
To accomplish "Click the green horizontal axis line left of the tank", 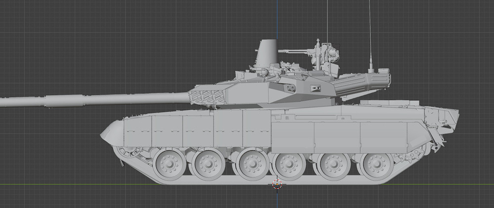I will pos(74,184).
